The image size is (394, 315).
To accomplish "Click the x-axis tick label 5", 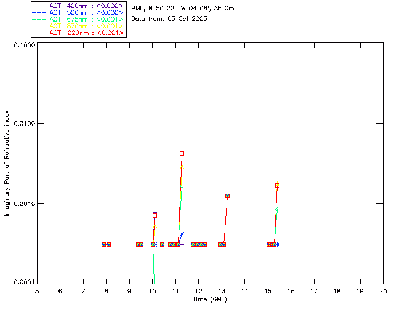I will tap(37, 291).
